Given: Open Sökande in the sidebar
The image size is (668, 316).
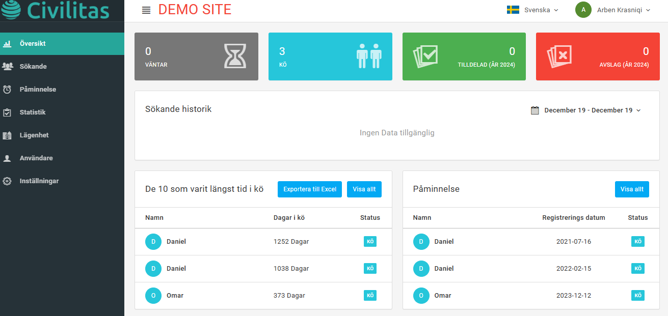Looking at the screenshot, I should coord(33,67).
